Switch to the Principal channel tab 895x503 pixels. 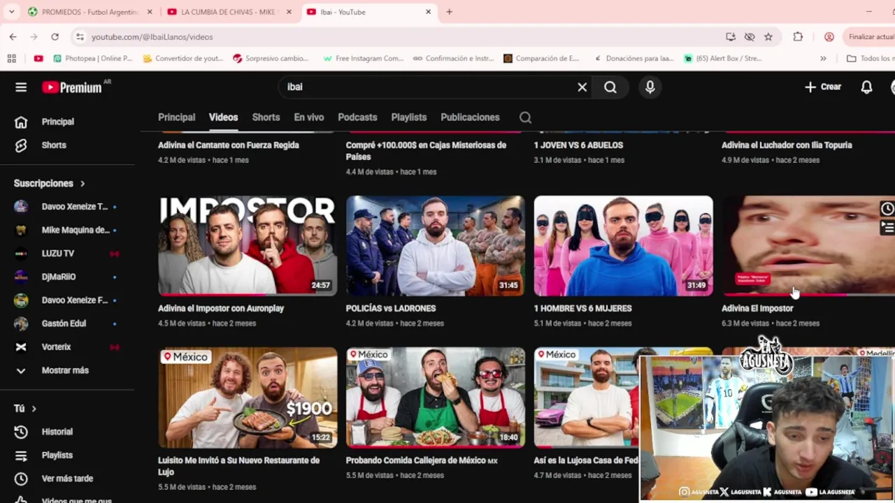[x=176, y=117]
